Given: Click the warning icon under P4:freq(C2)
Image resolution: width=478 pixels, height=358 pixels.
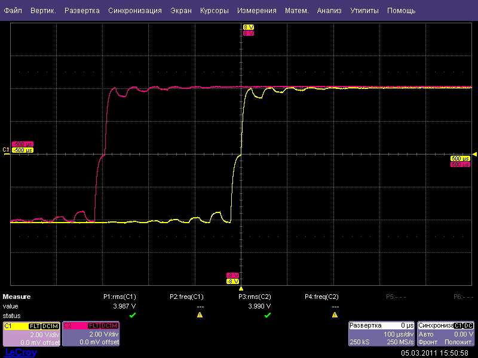Looking at the screenshot, I should tap(334, 315).
